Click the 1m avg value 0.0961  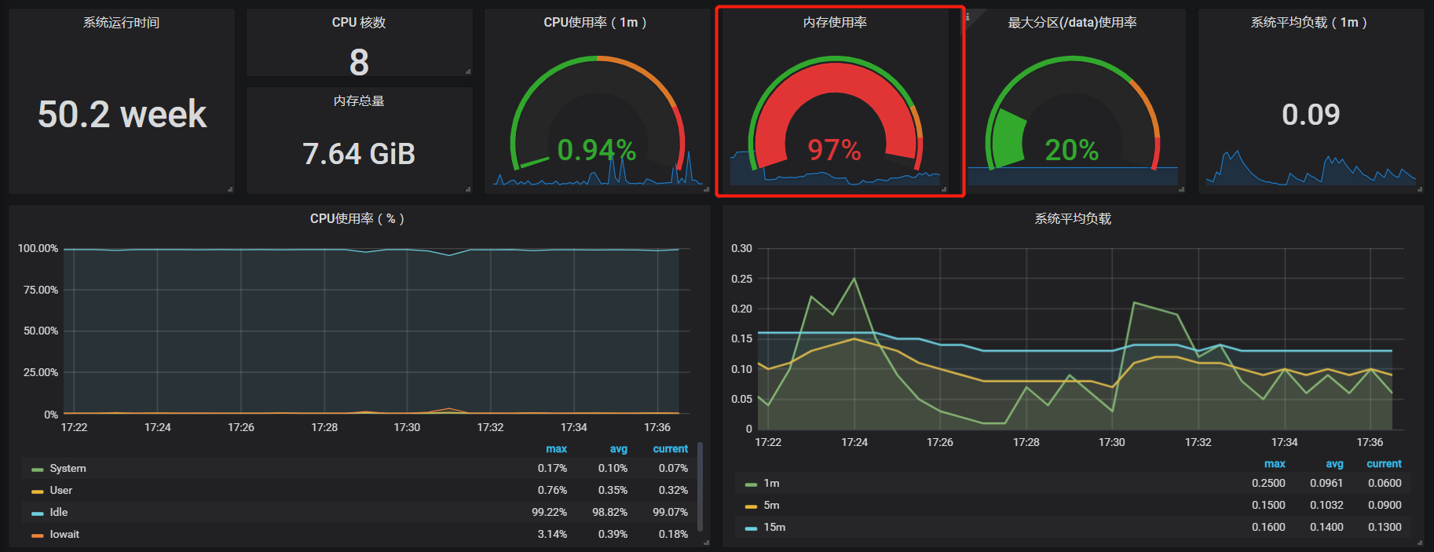[x=1326, y=483]
